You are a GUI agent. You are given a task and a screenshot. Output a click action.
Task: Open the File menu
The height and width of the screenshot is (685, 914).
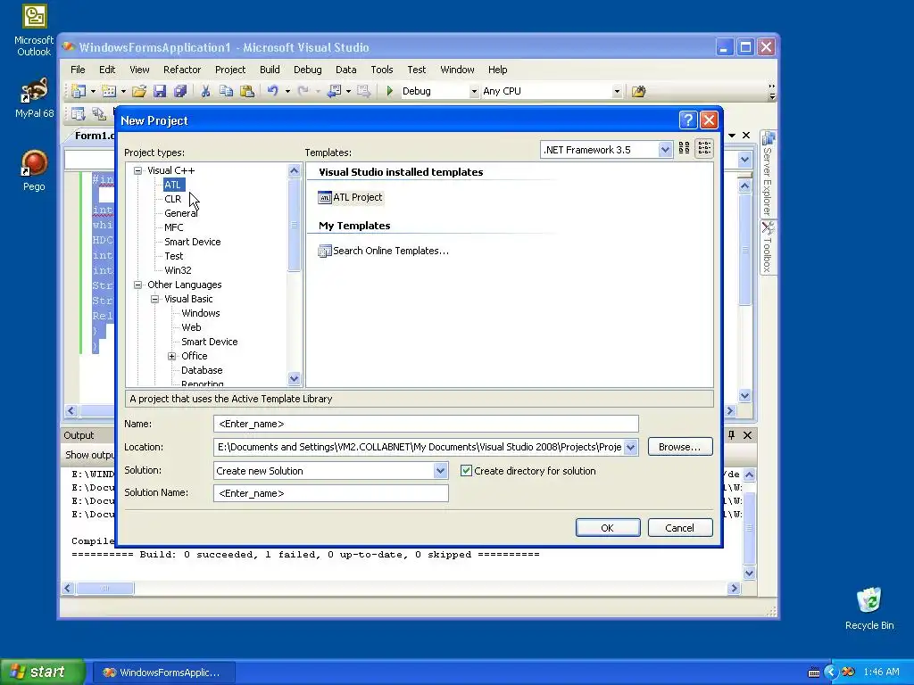[78, 70]
